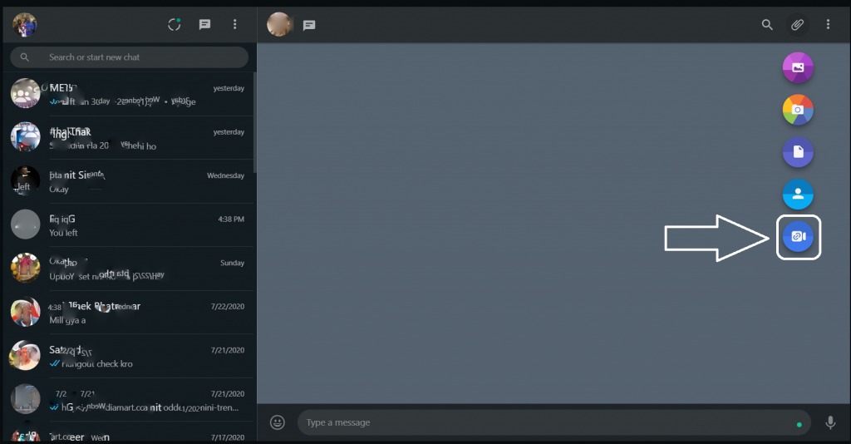Screen dimensions: 851x444
Task: Open the camera attachment option
Action: click(x=798, y=110)
